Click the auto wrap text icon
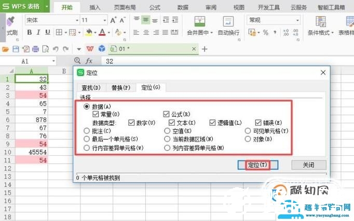The image size is (354, 221). coord(228,22)
